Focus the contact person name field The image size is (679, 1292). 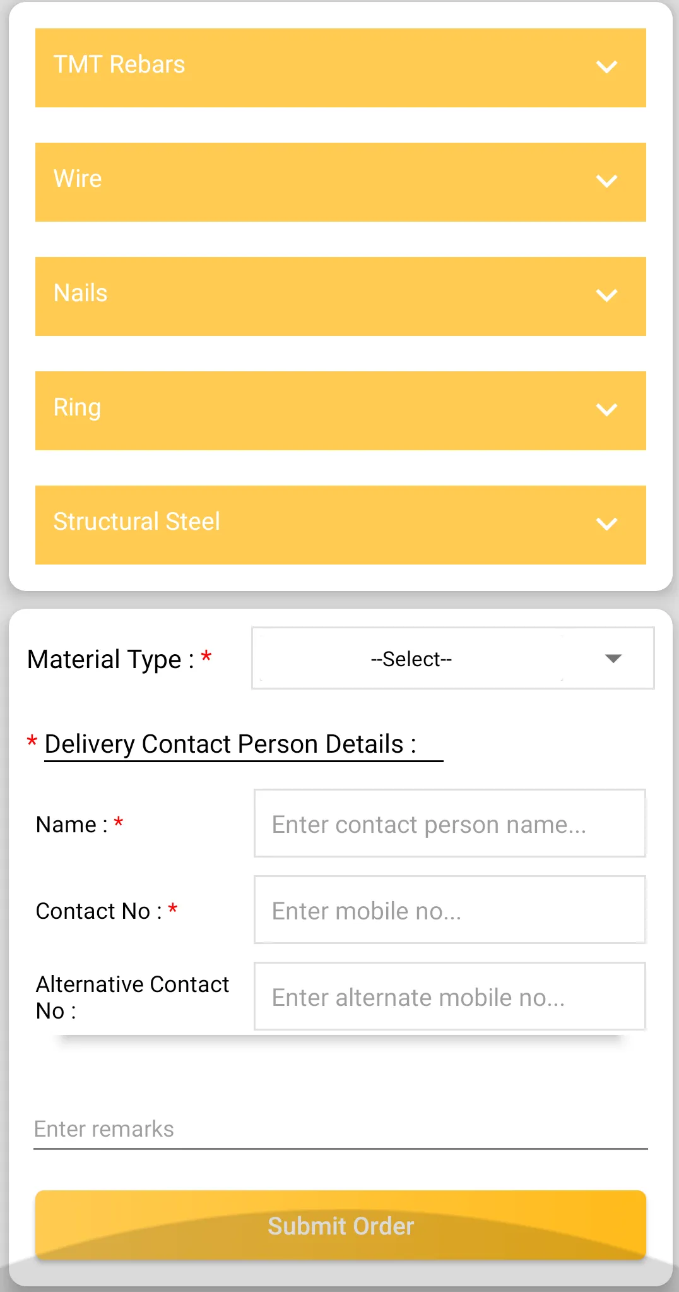(449, 823)
